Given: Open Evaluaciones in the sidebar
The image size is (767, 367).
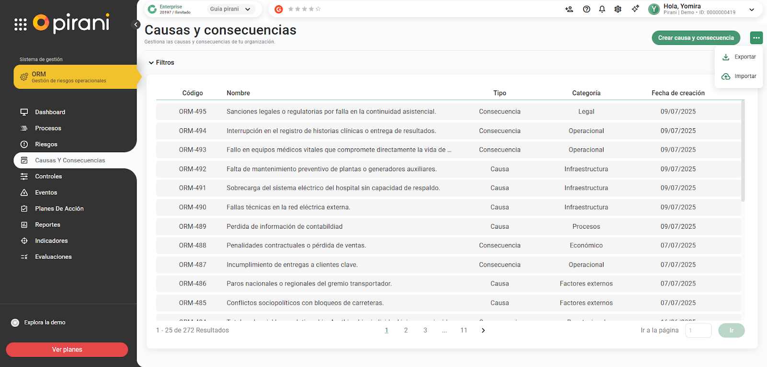Looking at the screenshot, I should pyautogui.click(x=53, y=257).
